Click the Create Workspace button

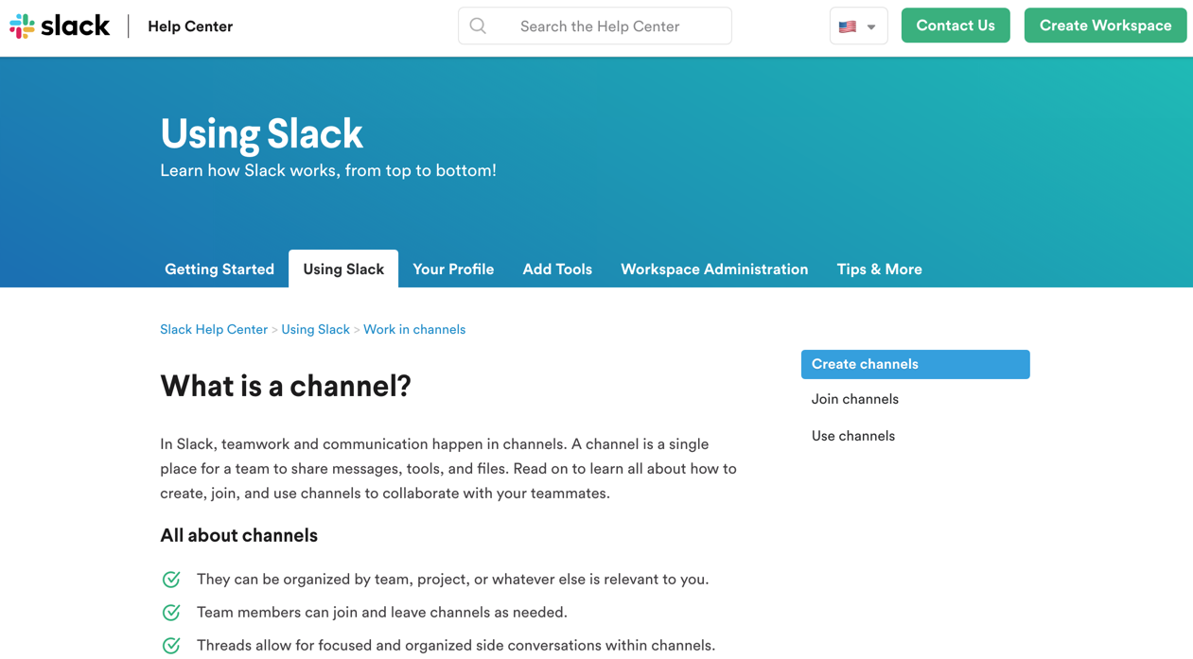1105,26
